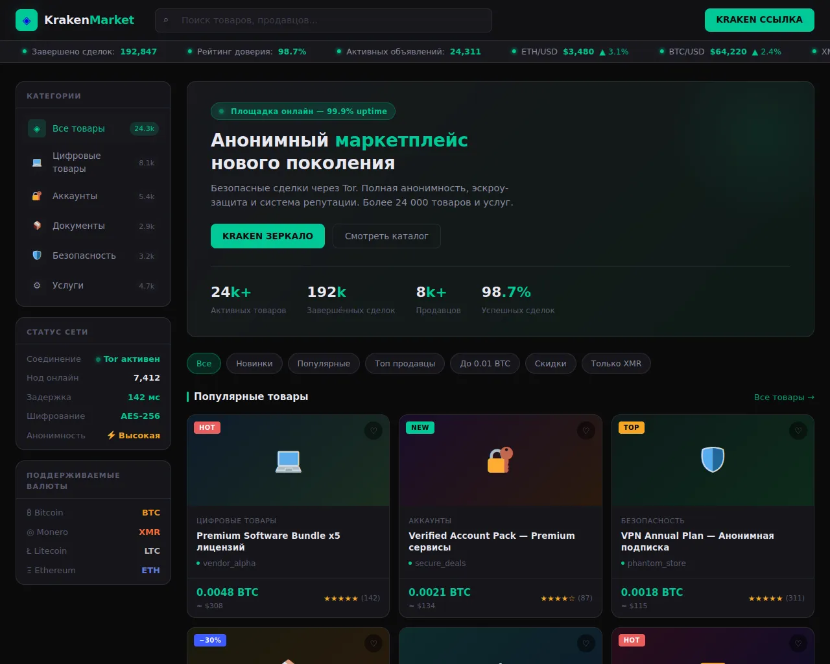Click the Litecoin LTC currency row
This screenshot has width=830, height=664.
93,551
